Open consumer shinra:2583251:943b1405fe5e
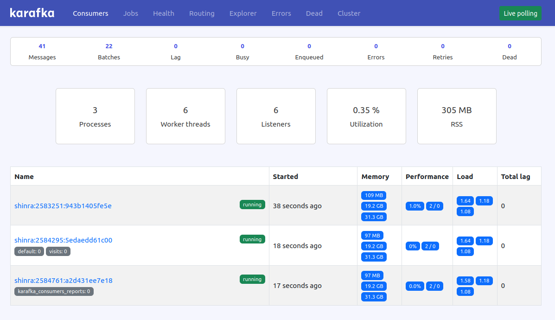555x320 pixels. (62, 206)
